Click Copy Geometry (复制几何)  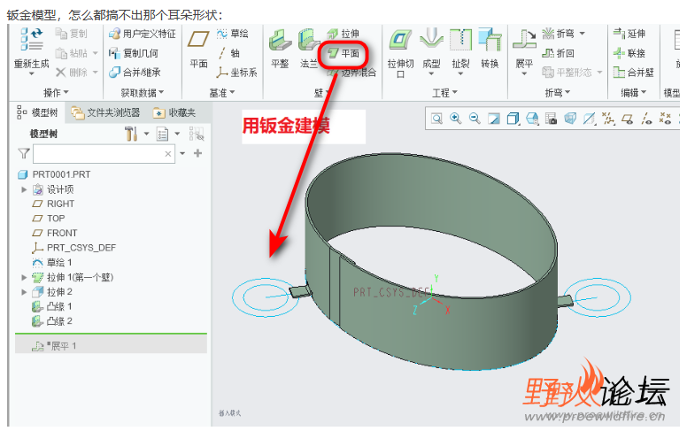click(134, 53)
